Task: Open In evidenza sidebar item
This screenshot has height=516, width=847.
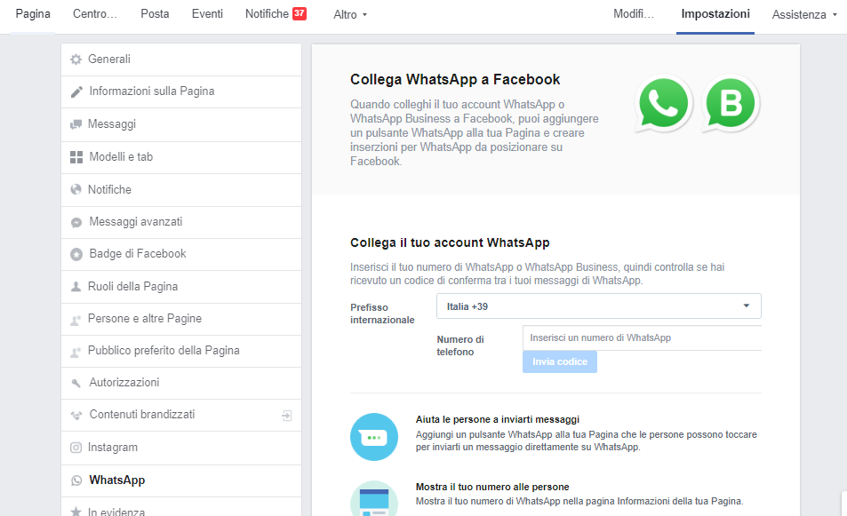Action: pyautogui.click(x=181, y=507)
